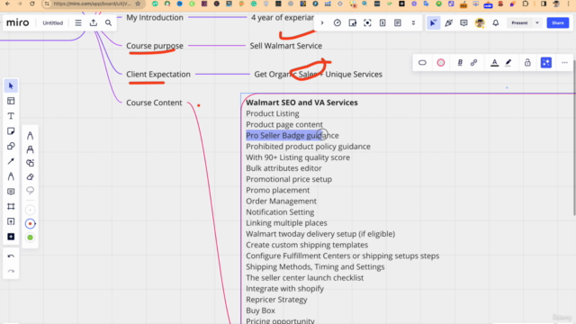Select the Pen tool in left toolbar
Screen dimensions: 576x324
click(11, 176)
